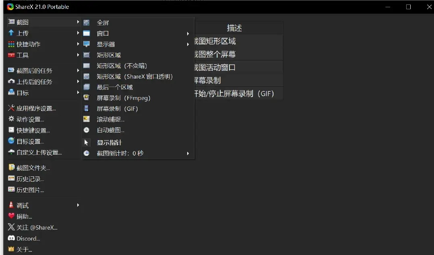Expand the 窗口 submenu arrow
Image resolution: width=434 pixels, height=255 pixels.
pyautogui.click(x=188, y=33)
